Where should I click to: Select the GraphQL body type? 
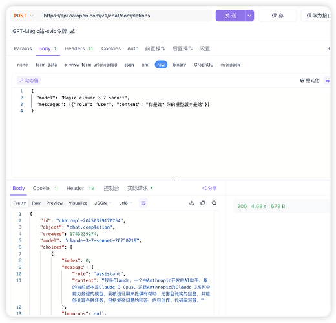[204, 65]
